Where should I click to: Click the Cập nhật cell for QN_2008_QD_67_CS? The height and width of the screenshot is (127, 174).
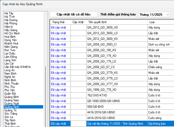[x=78, y=67]
